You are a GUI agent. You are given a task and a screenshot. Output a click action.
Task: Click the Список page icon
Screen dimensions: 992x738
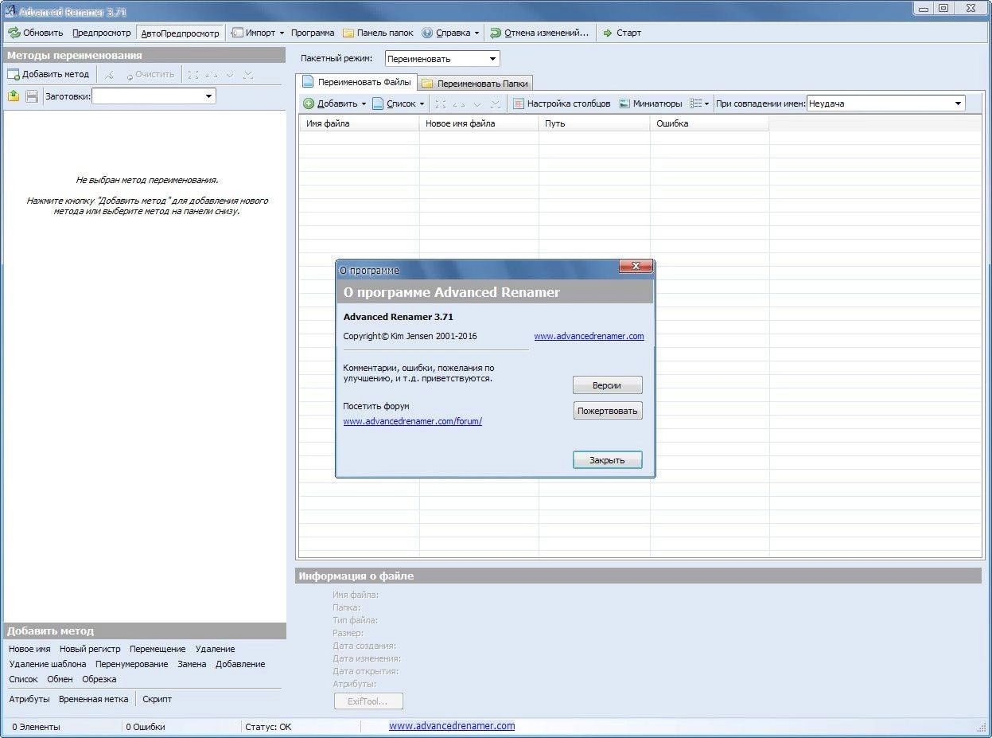[378, 103]
